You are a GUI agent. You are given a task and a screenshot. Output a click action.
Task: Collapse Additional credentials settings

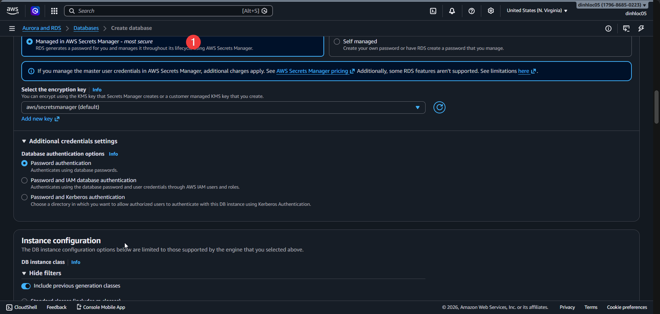click(24, 141)
